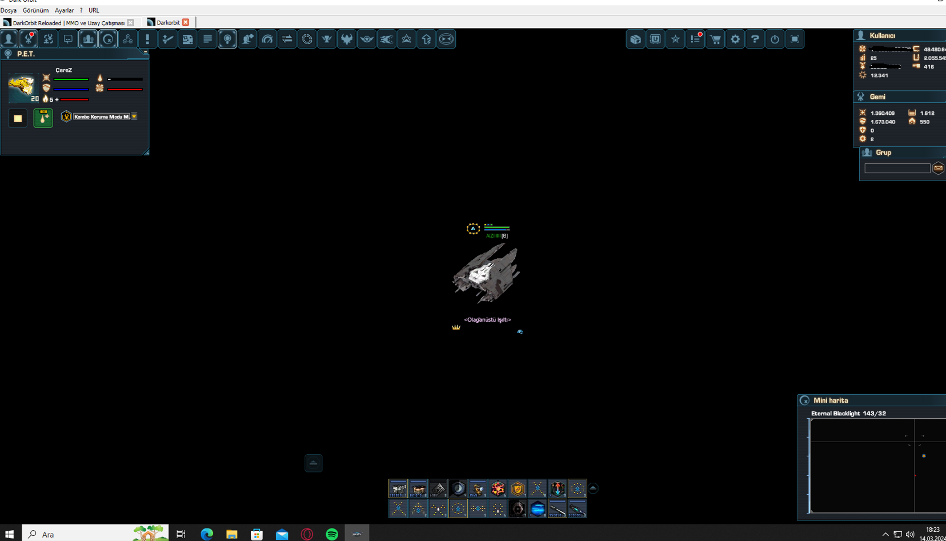Image resolution: width=946 pixels, height=541 pixels.
Task: Open the settings gear icon
Action: click(x=735, y=39)
